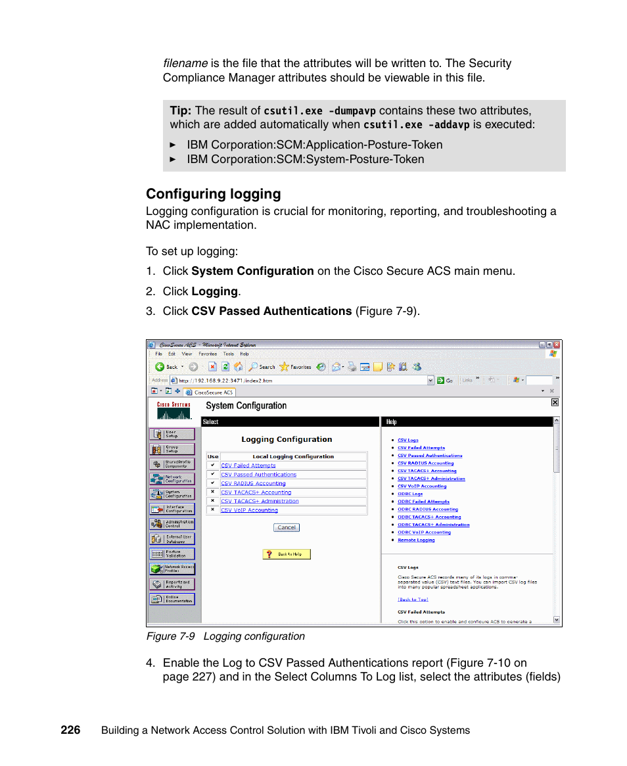The image size is (627, 766).
Task: Click the Local Logging Configuration header
Action: pyautogui.click(x=293, y=457)
